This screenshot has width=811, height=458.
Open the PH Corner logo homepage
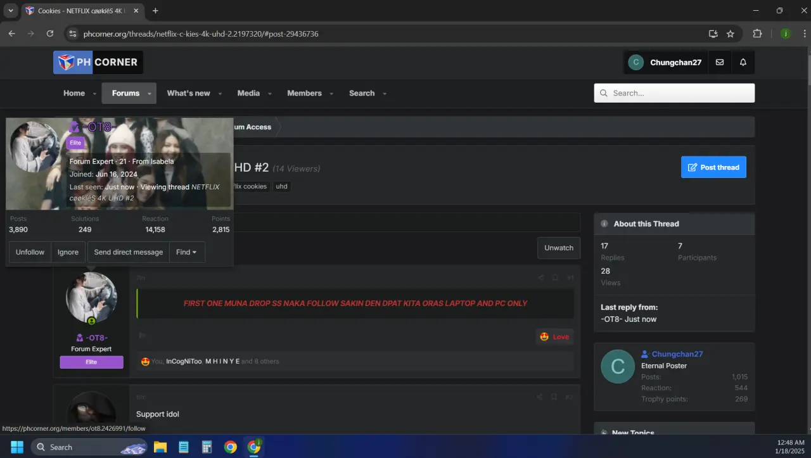(98, 62)
